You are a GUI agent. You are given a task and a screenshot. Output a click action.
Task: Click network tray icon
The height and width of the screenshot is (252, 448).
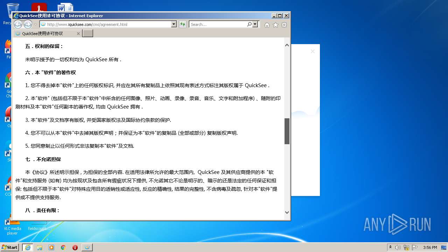point(406,247)
